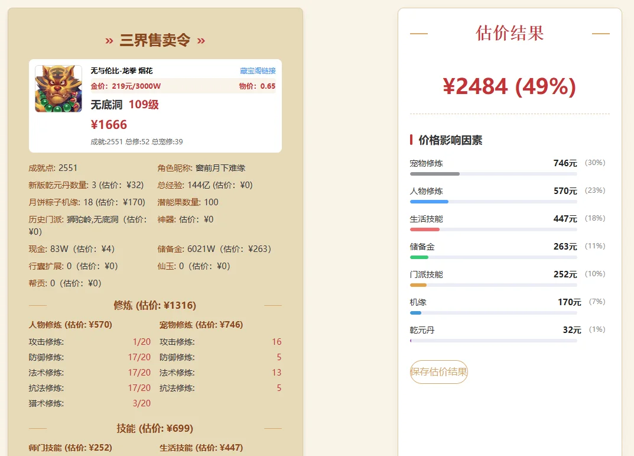Click the dash decoration right of 修炼 header

click(x=272, y=306)
